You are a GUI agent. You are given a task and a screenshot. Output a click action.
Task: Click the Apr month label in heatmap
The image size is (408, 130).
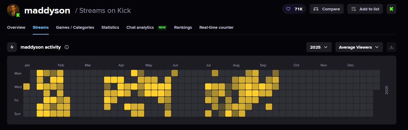click(121, 65)
